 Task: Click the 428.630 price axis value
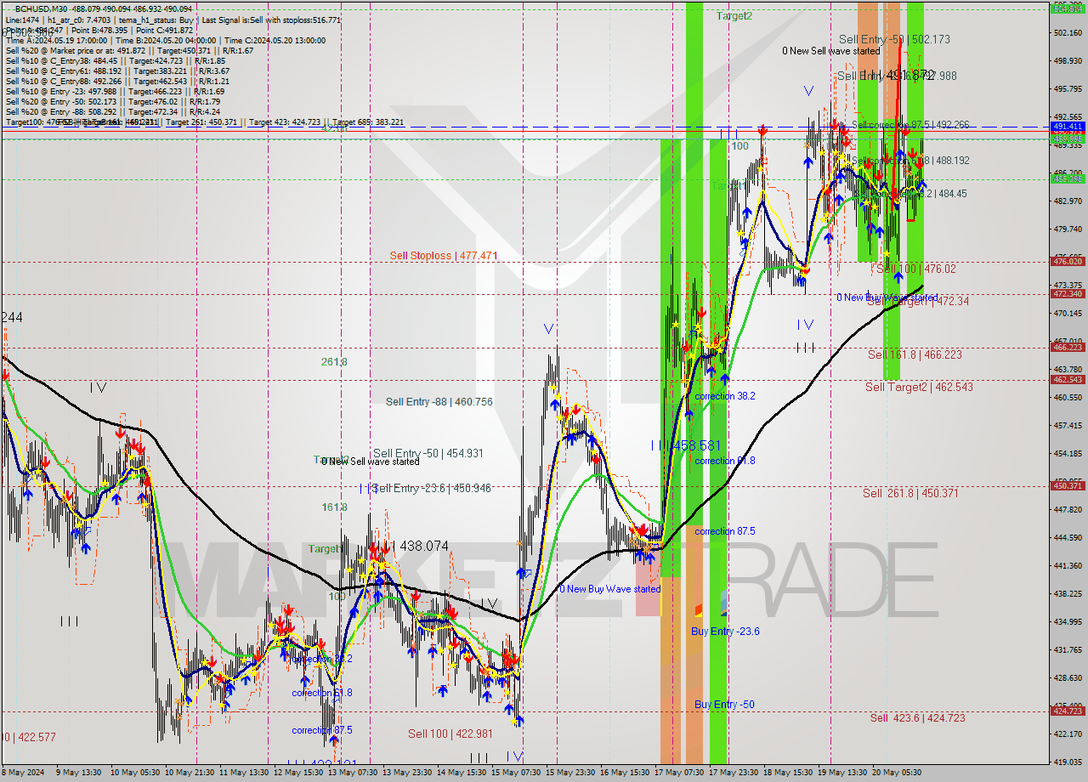pos(1068,677)
